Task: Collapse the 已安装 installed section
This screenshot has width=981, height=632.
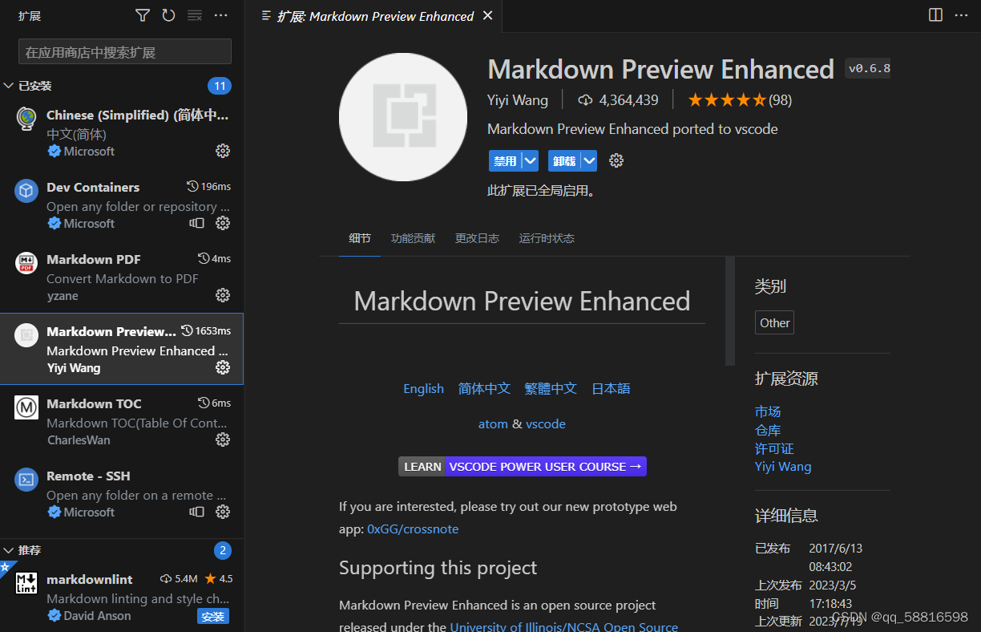Action: 9,86
